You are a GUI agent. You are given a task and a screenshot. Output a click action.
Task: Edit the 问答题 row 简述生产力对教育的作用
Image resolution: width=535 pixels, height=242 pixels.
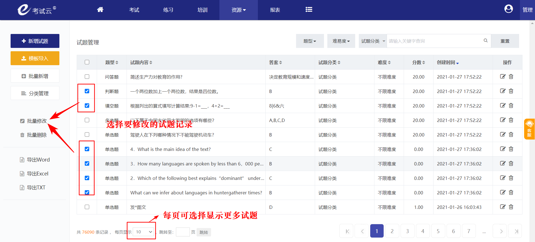pos(503,77)
